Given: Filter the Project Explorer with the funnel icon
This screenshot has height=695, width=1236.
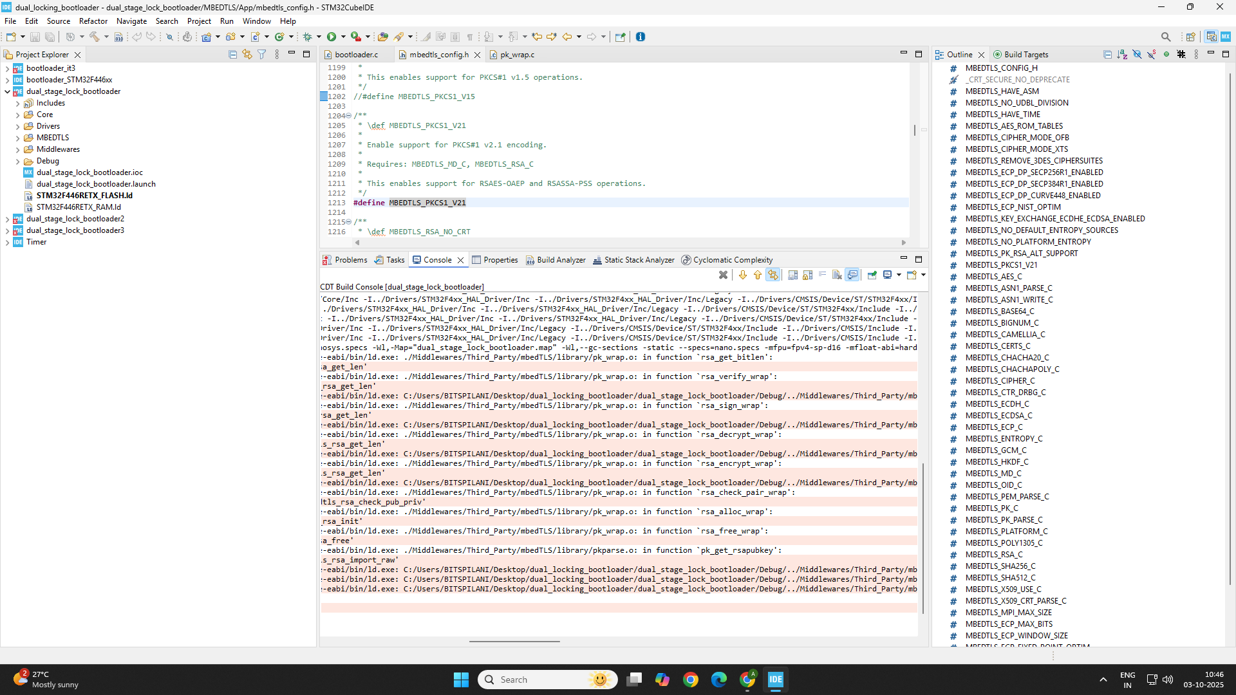Looking at the screenshot, I should (262, 54).
